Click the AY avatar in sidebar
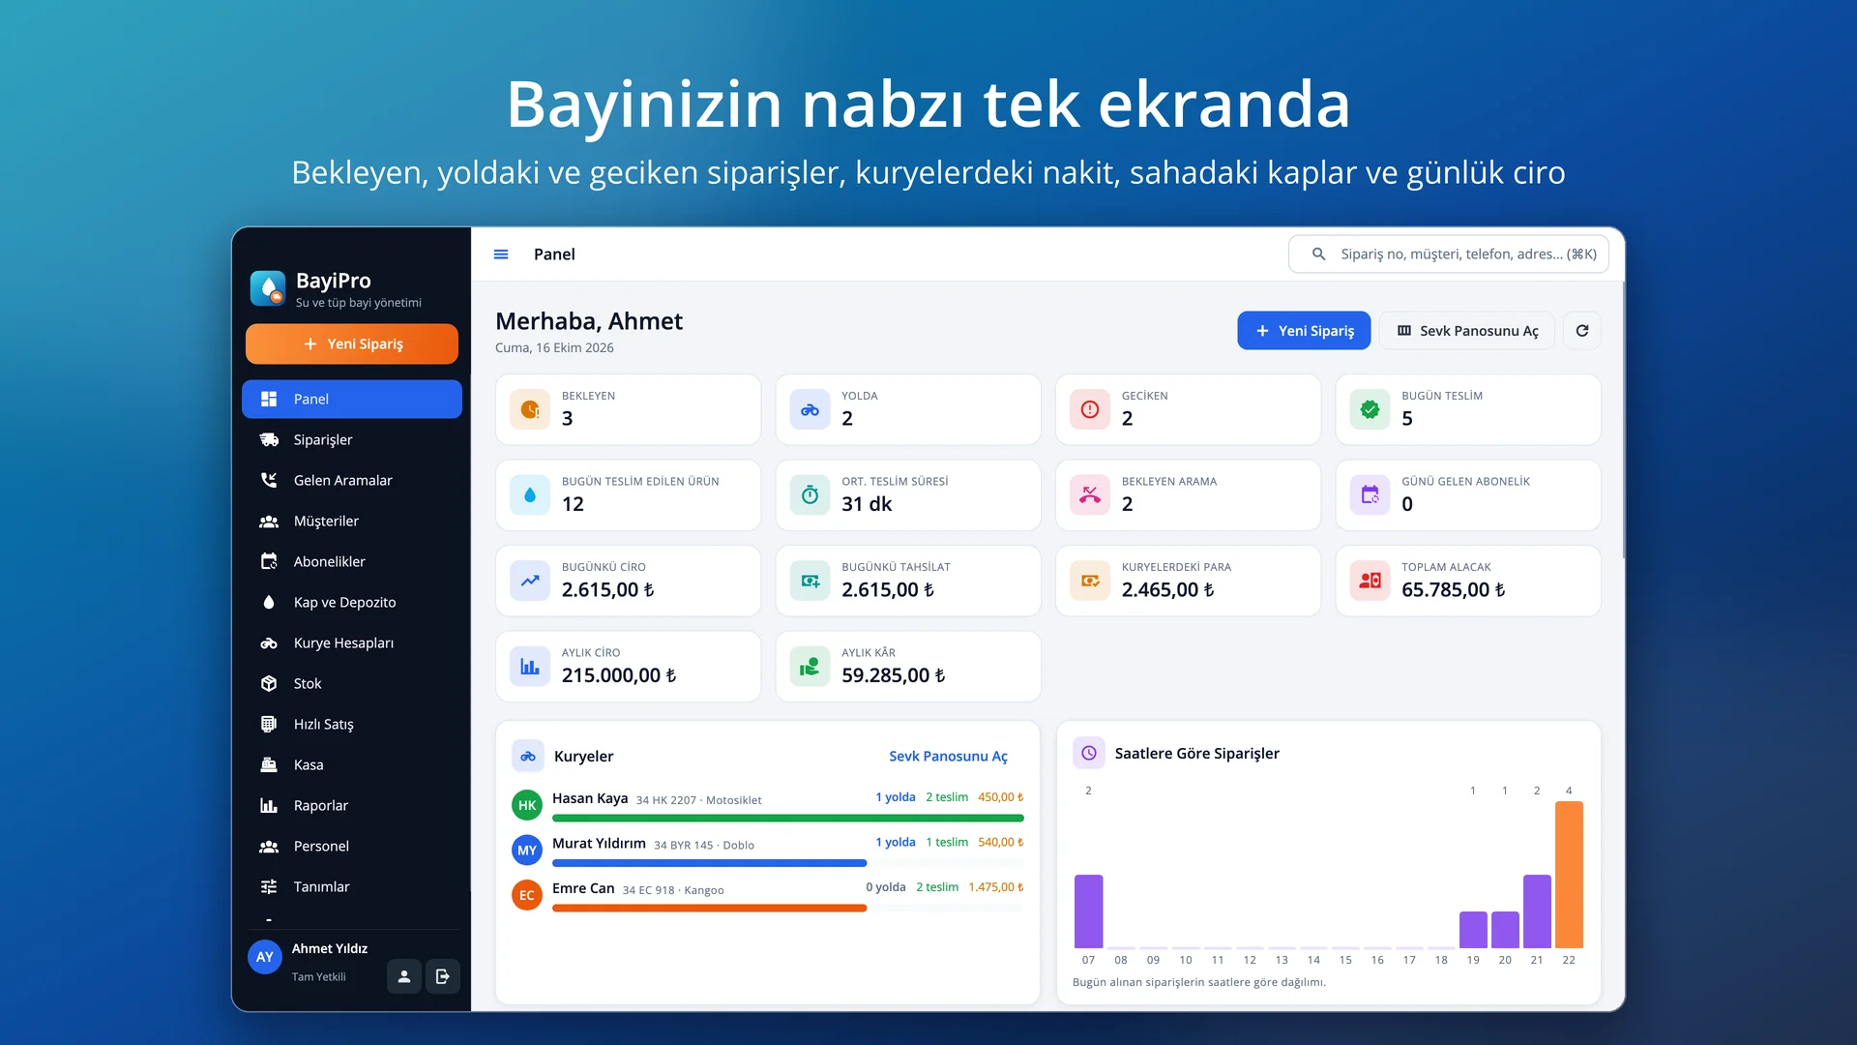 (x=265, y=957)
